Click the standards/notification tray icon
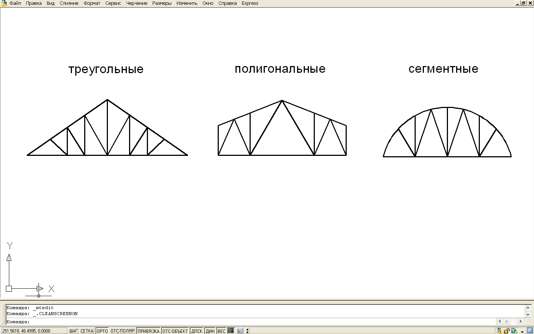534x334 pixels. (x=514, y=331)
